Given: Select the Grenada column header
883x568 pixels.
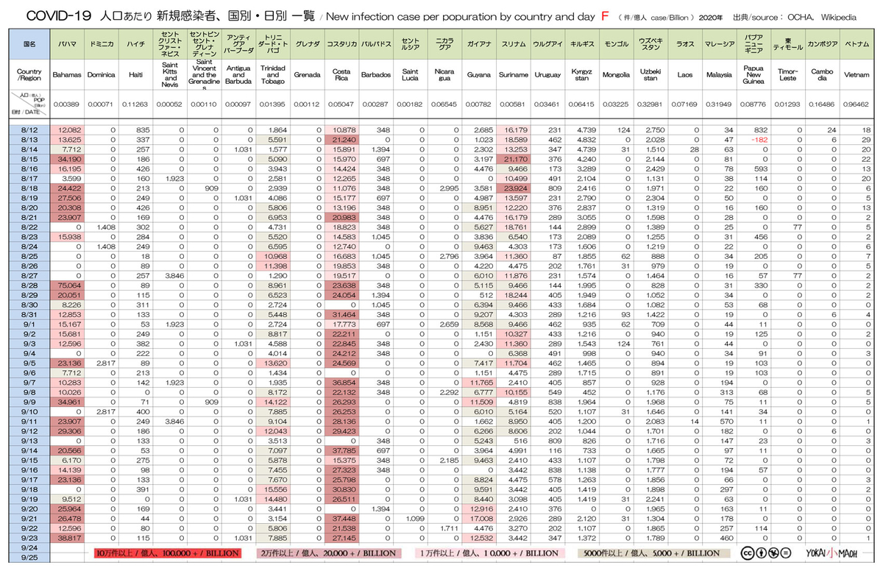Looking at the screenshot, I should (307, 75).
